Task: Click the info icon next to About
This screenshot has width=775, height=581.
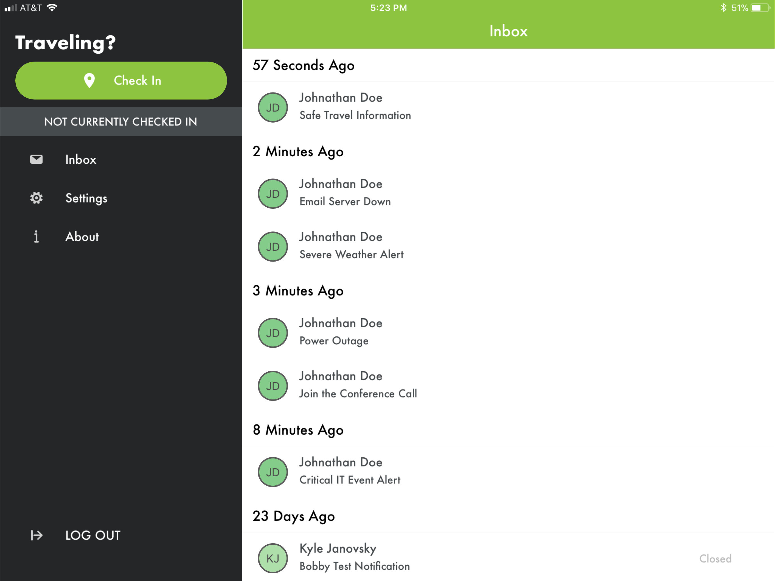Action: [x=36, y=237]
